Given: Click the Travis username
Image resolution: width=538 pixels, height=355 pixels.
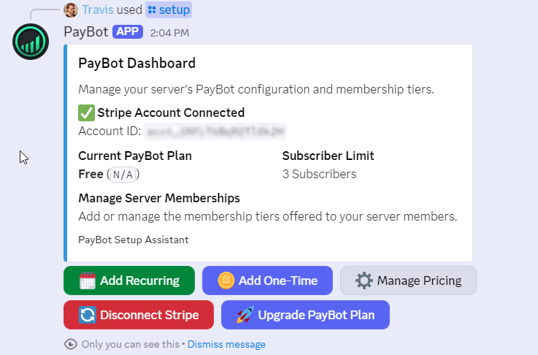Looking at the screenshot, I should pos(97,9).
